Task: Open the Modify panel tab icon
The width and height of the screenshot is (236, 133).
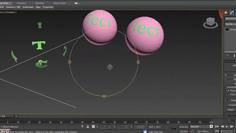Action: [x=232, y=13]
